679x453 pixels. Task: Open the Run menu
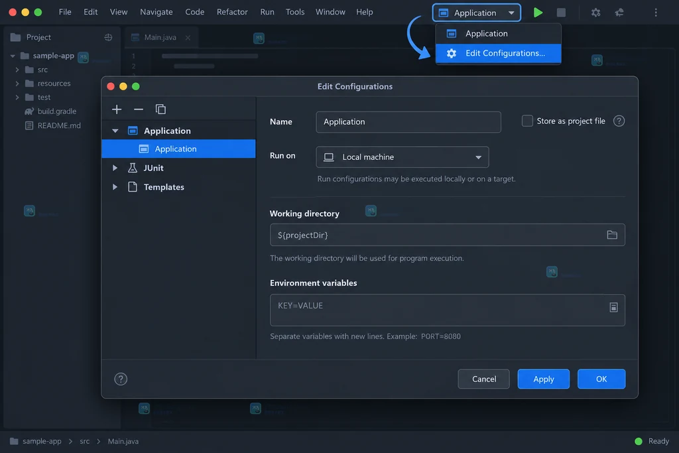(267, 12)
